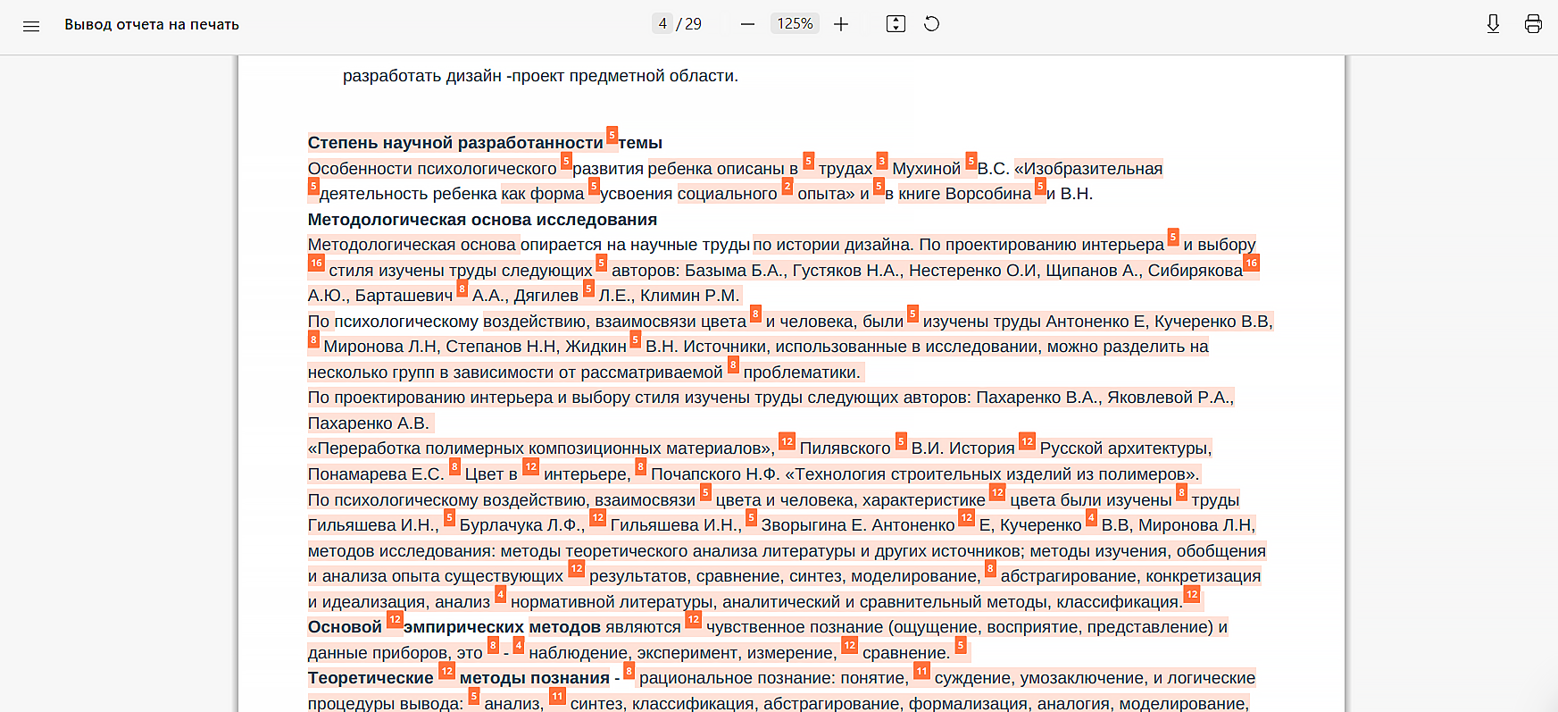Screen dimensions: 1558x712
Task: Click the text Пахаренко А.В.
Action: [369, 423]
